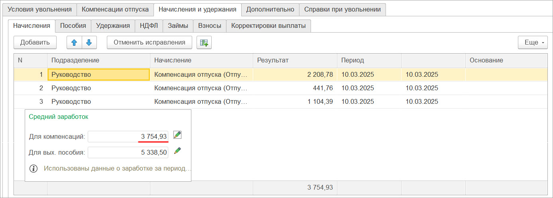Click the info icon near earnings data note
Viewport: 553px width, 198px height.
pos(34,169)
